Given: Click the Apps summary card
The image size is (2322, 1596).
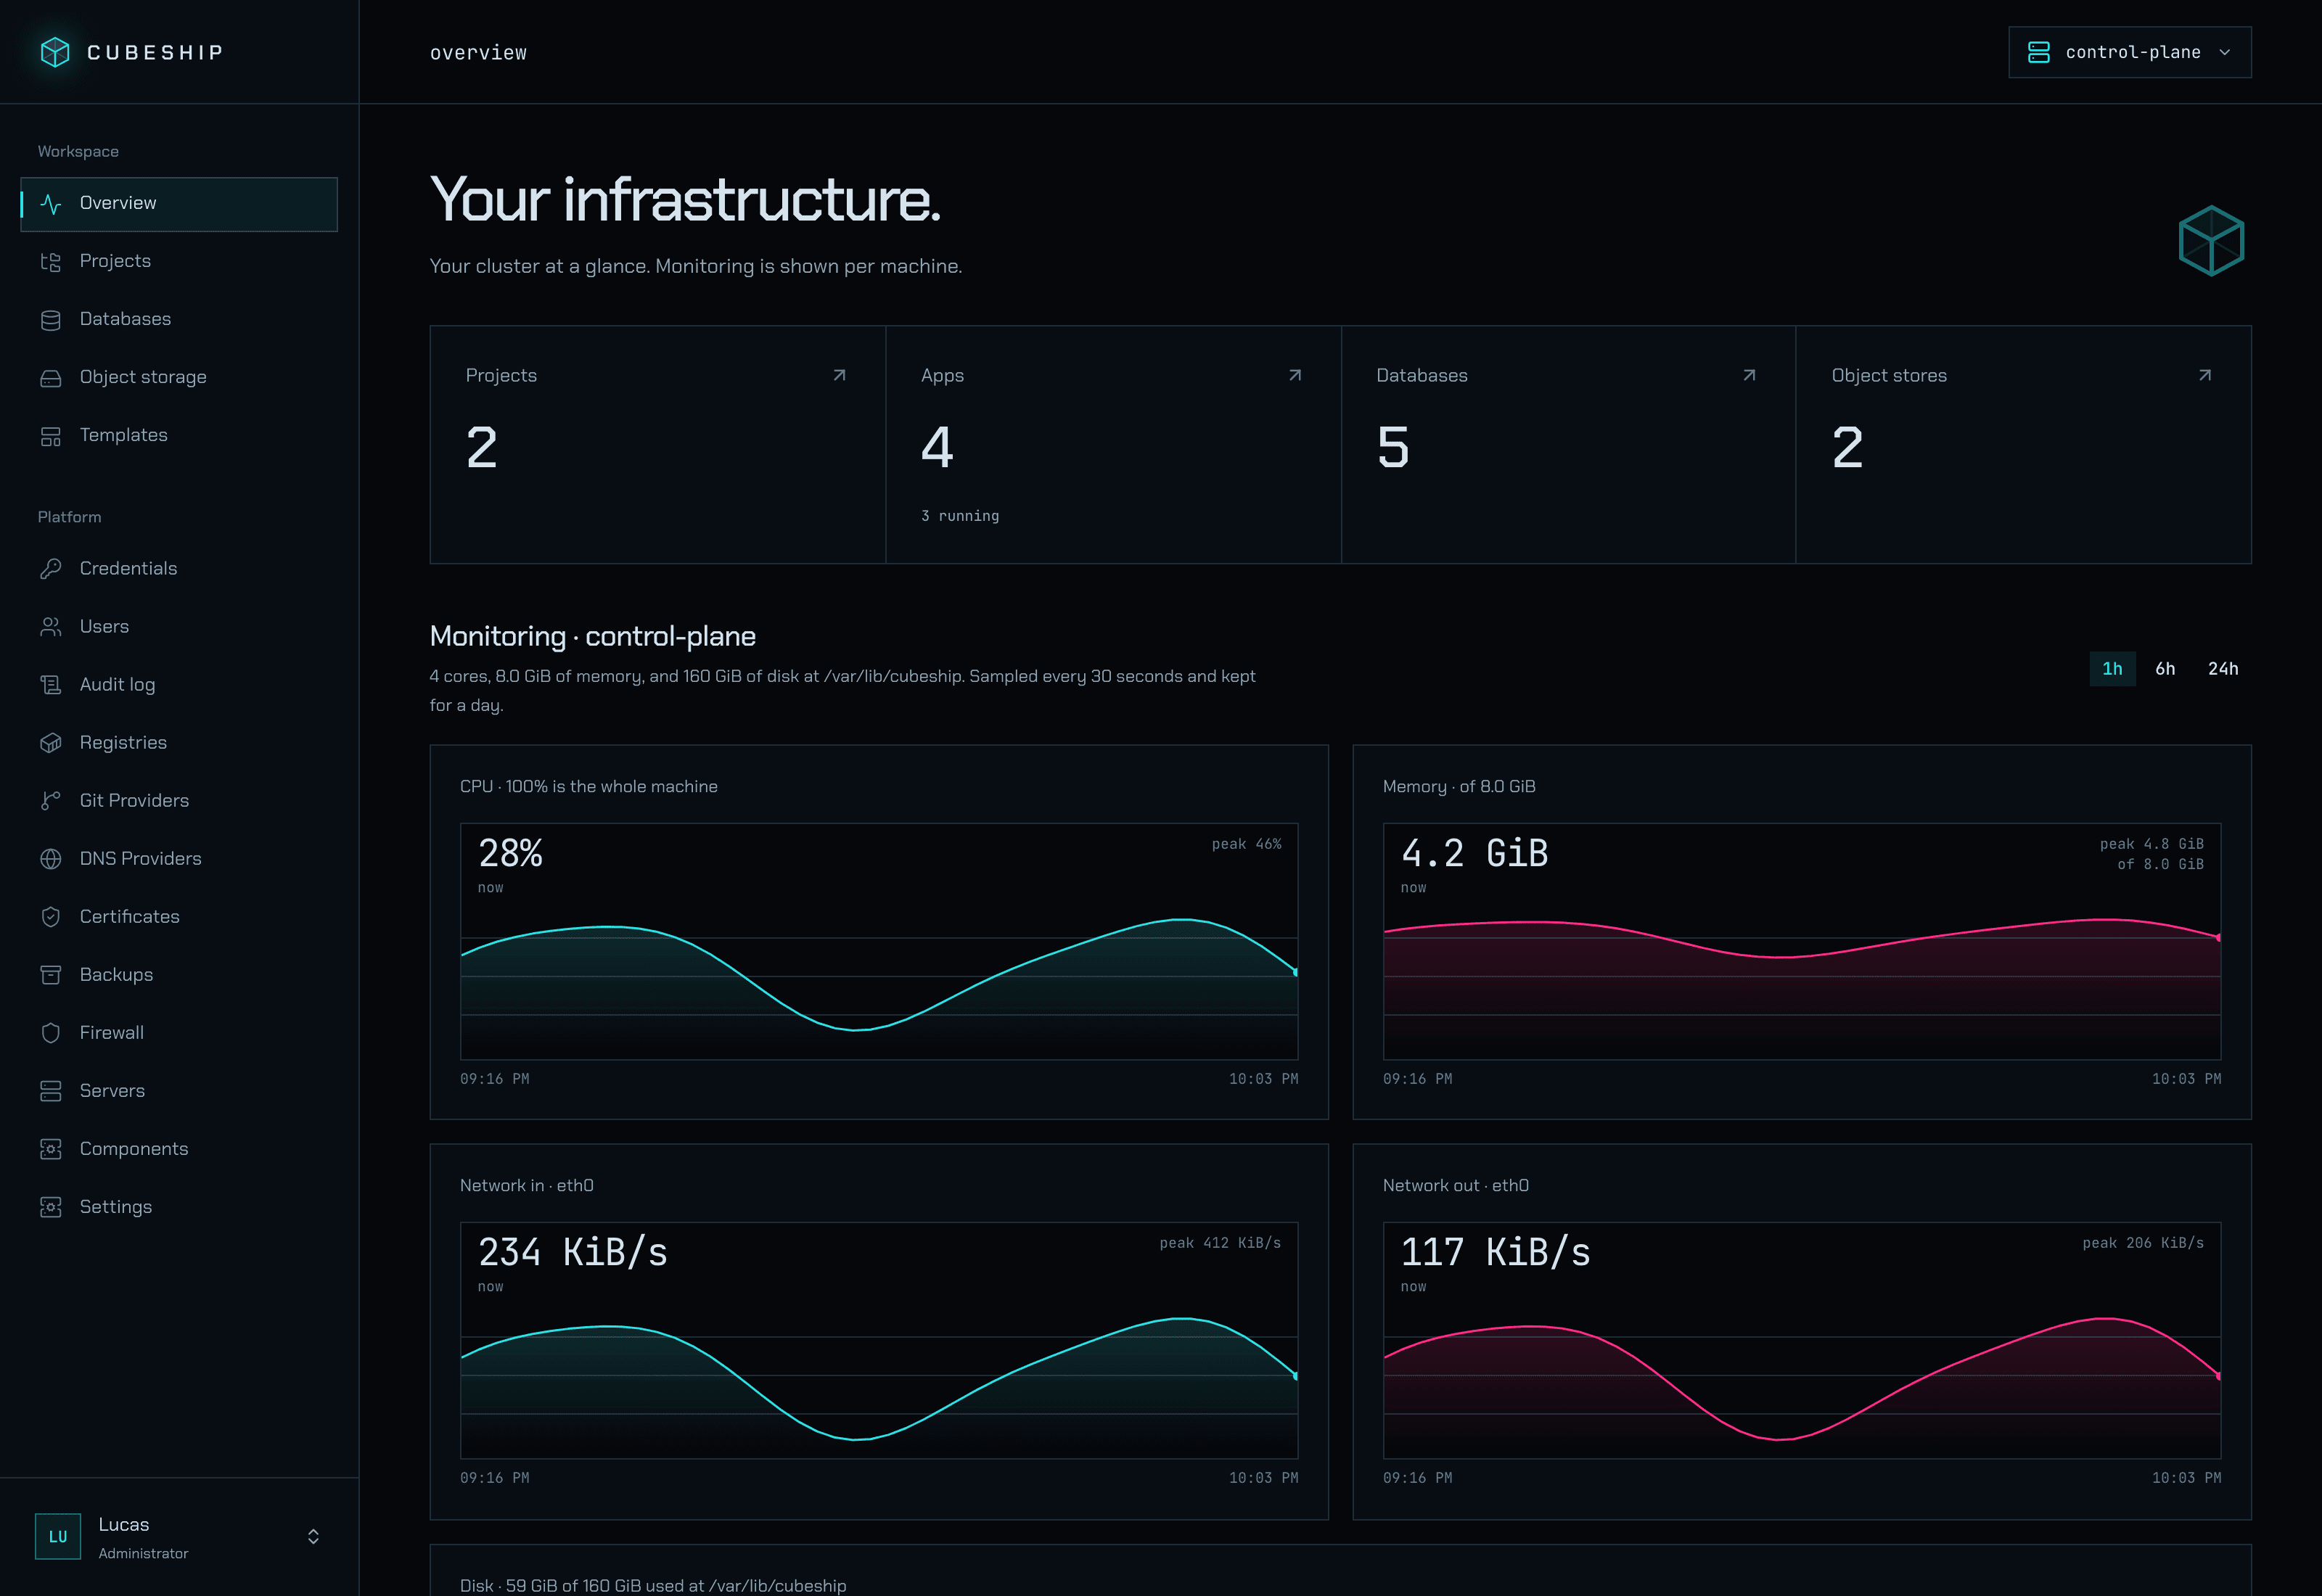Looking at the screenshot, I should [x=1113, y=445].
